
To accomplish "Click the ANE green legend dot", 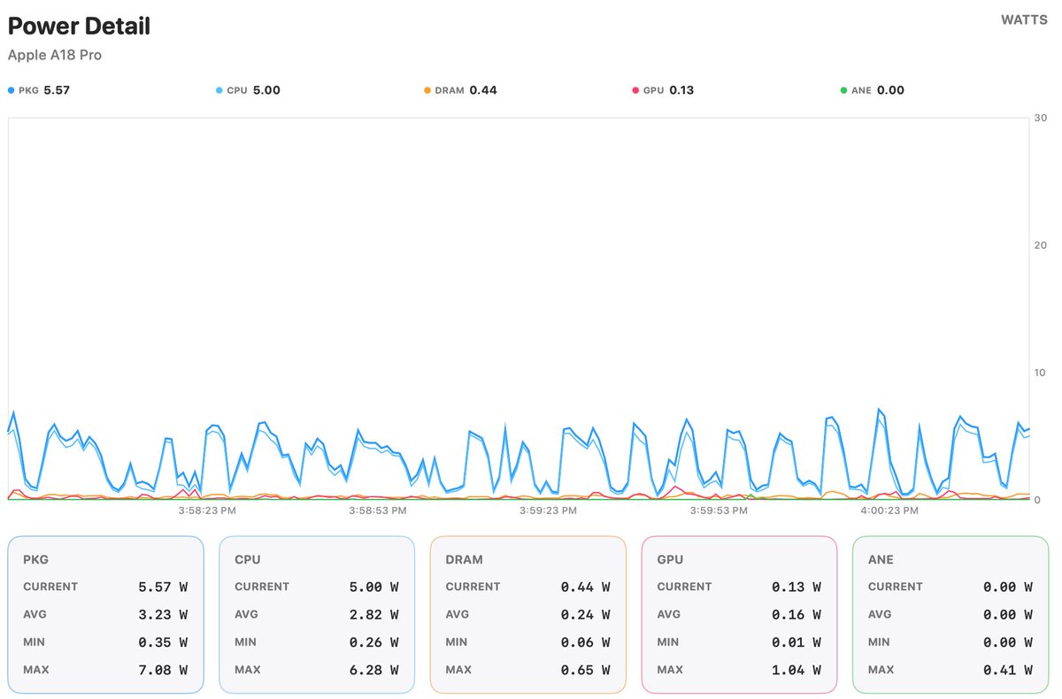I will point(843,90).
